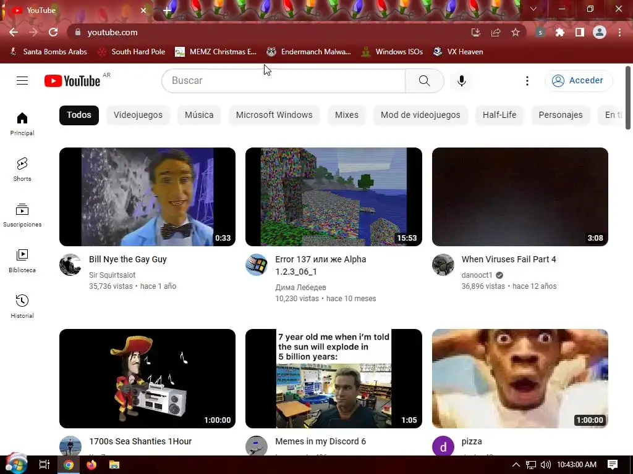Play 1700s Sea Shanties pirate thumbnail
The width and height of the screenshot is (633, 474).
pyautogui.click(x=147, y=378)
